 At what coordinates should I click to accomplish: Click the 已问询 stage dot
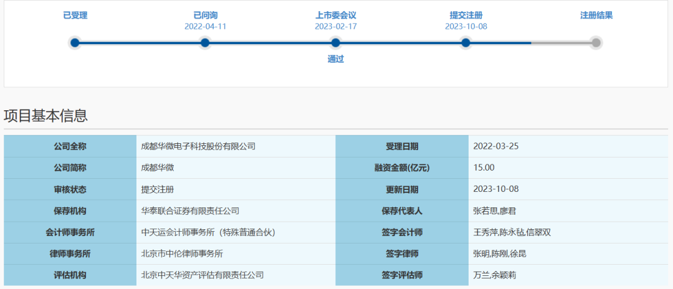205,43
